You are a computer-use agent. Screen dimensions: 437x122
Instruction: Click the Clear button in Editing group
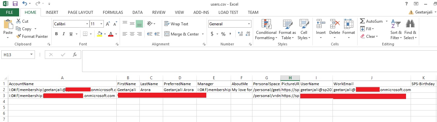369,37
